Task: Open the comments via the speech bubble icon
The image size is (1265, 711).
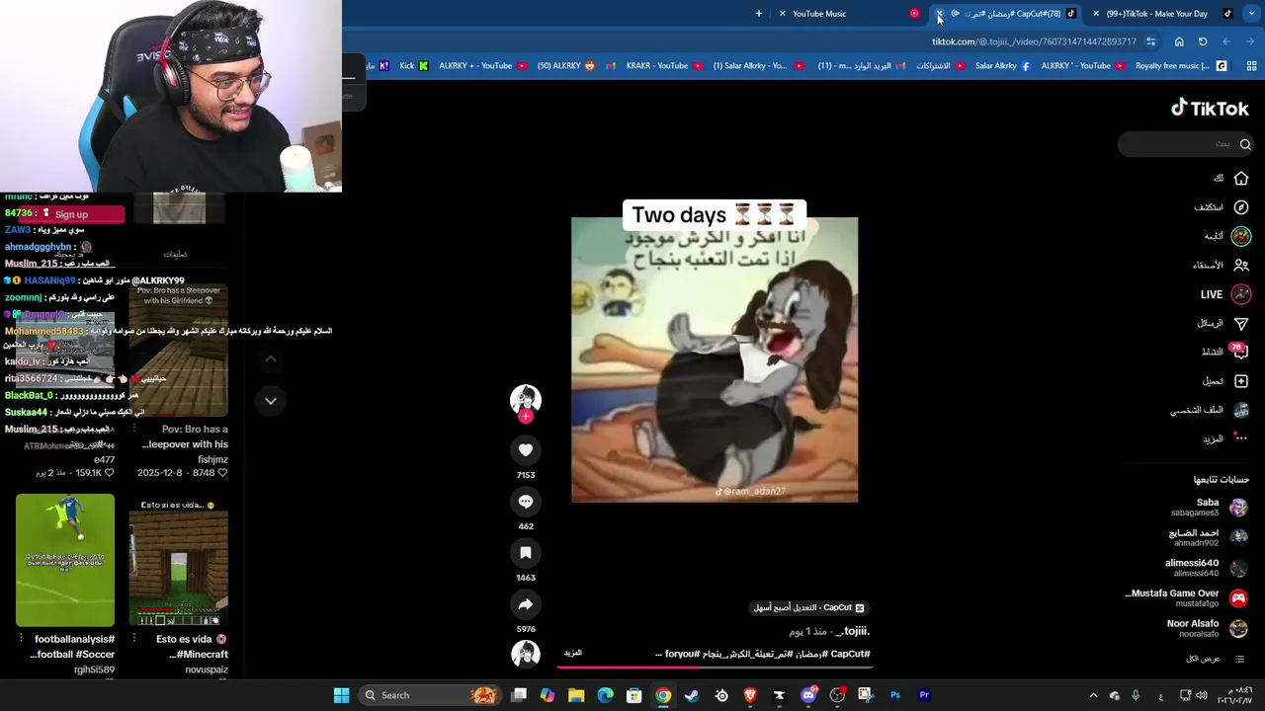Action: point(526,502)
